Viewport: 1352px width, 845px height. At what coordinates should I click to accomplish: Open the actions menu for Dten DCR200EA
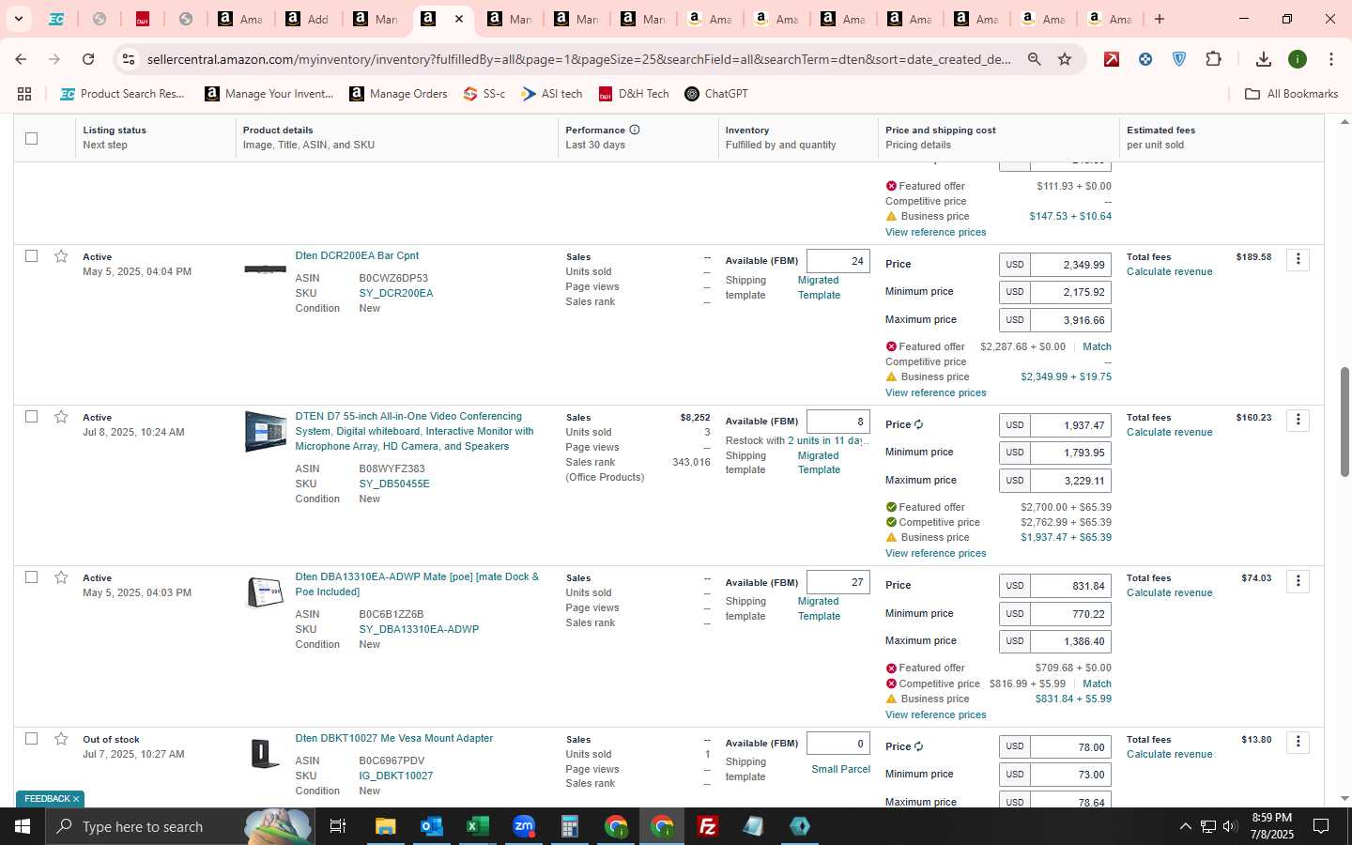click(x=1298, y=259)
